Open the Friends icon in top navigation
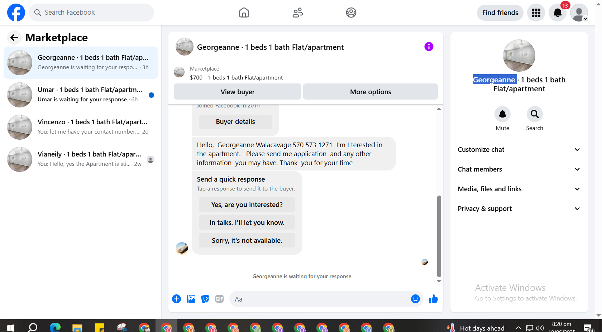This screenshot has height=332, width=602. (x=298, y=13)
